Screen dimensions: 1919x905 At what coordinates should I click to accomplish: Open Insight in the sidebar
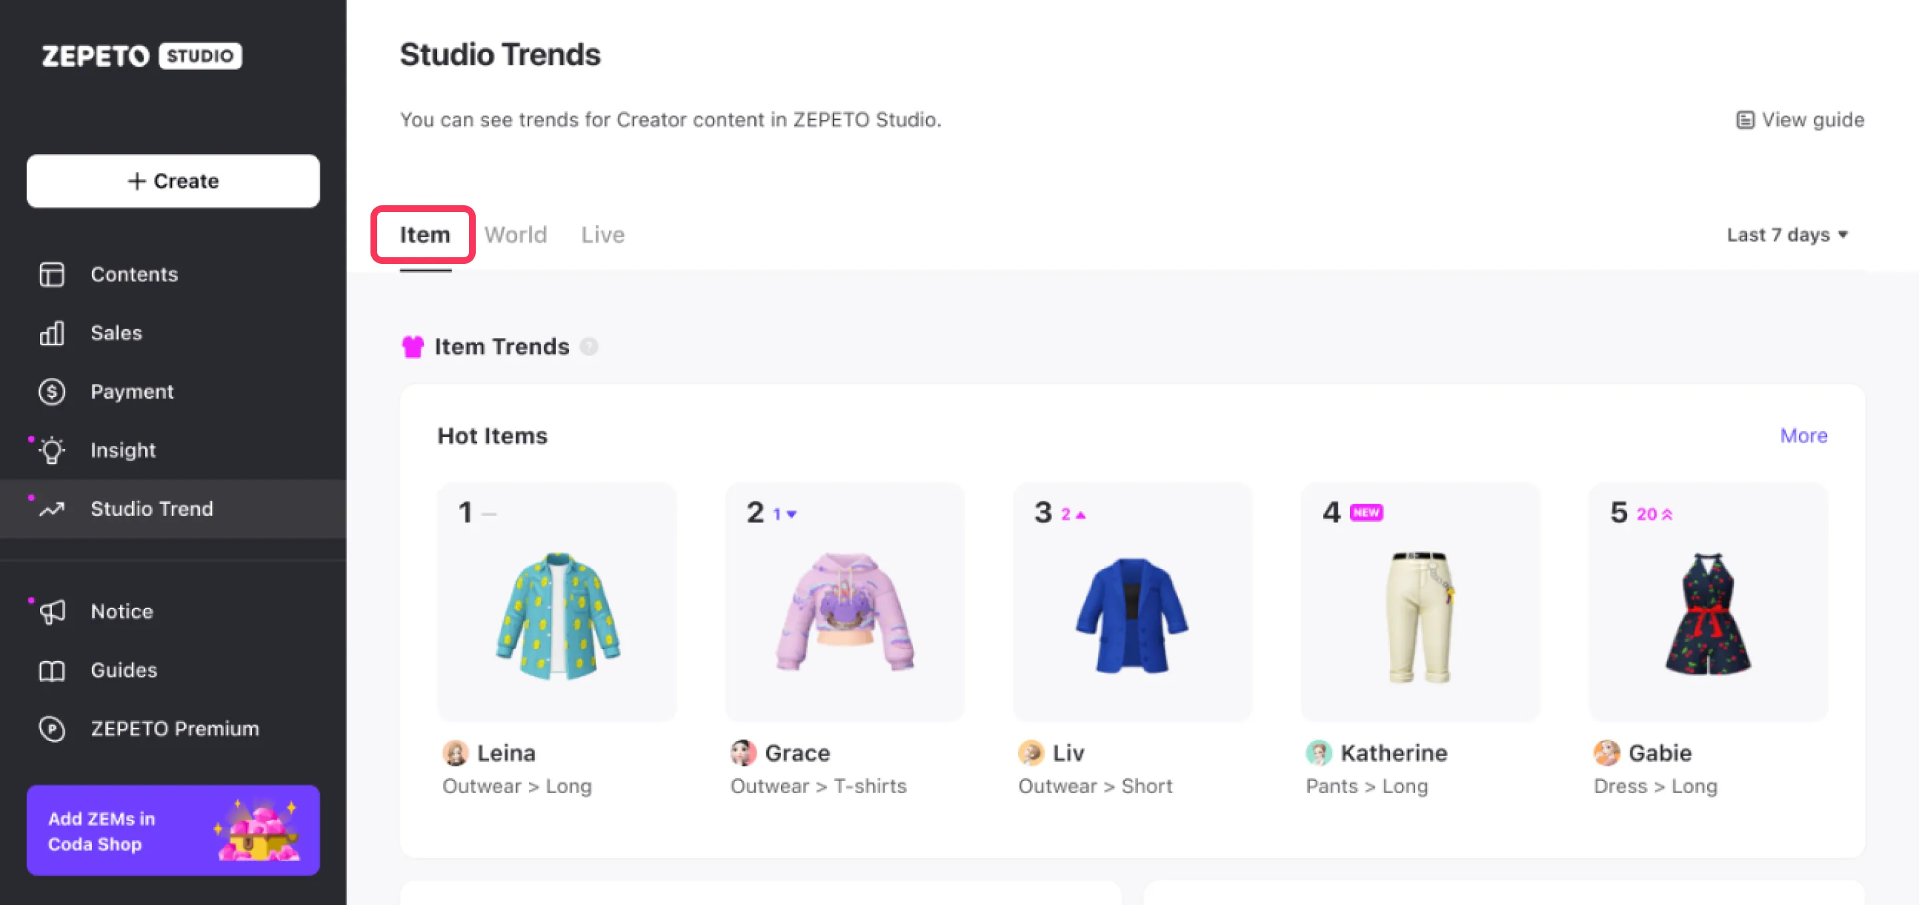173,451
